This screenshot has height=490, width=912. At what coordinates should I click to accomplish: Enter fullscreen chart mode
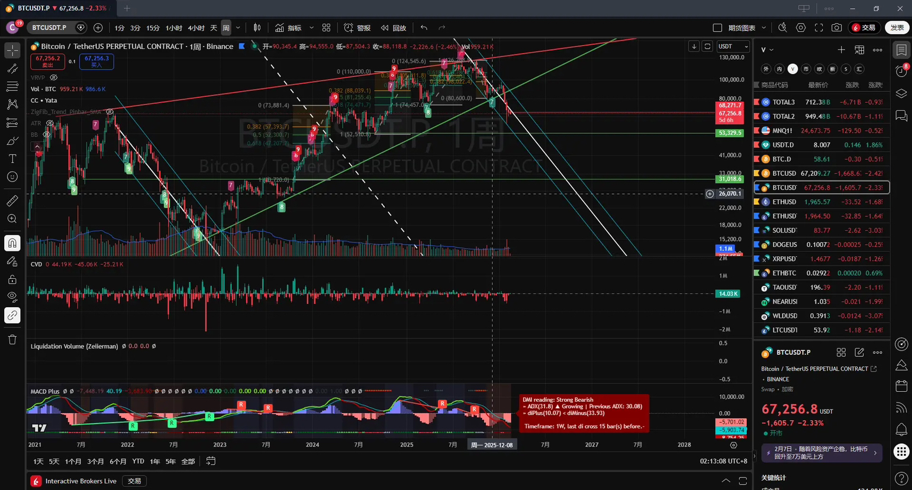(819, 28)
